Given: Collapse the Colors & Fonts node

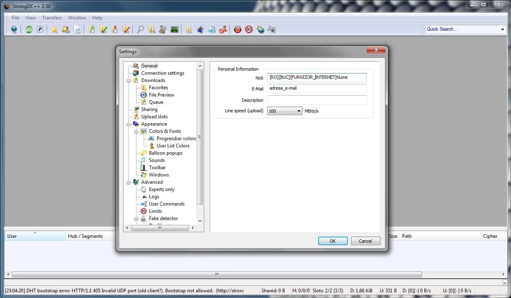Looking at the screenshot, I should pyautogui.click(x=136, y=131).
